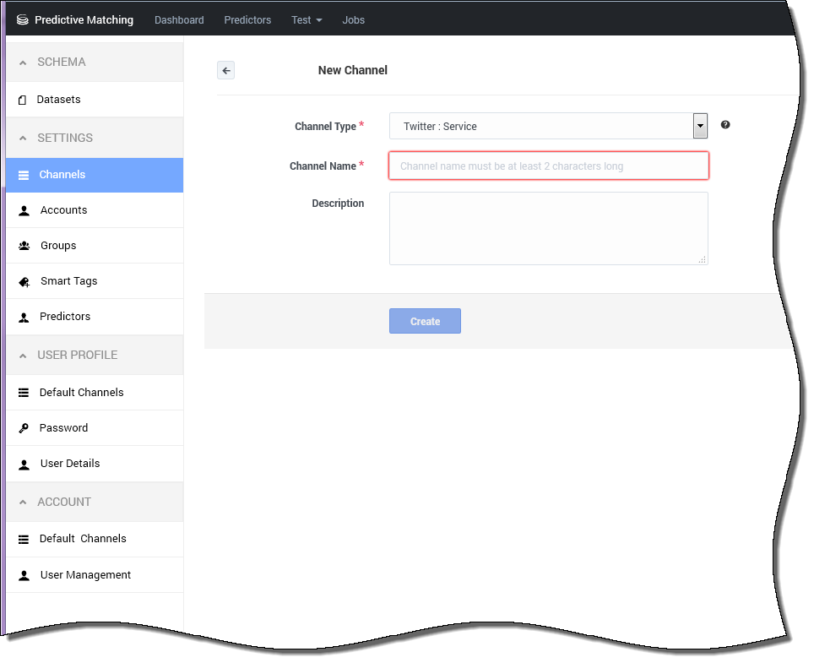Expand the Test menu in navbar
Viewport: 814px width, 663px height.
(x=307, y=19)
